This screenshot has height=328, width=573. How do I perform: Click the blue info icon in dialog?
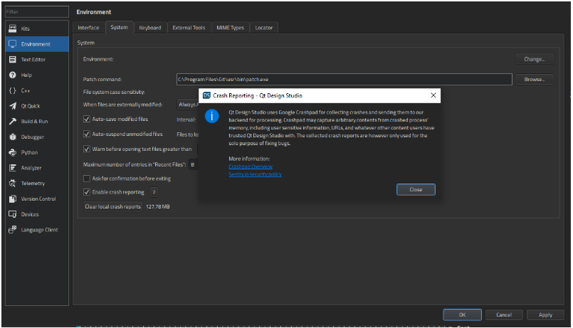point(211,116)
